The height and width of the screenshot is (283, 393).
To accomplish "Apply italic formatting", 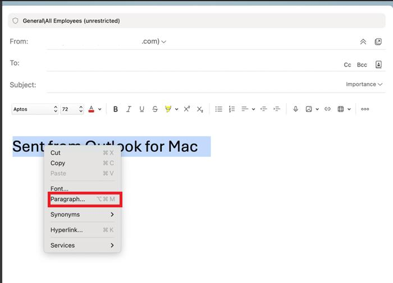I will pyautogui.click(x=129, y=109).
